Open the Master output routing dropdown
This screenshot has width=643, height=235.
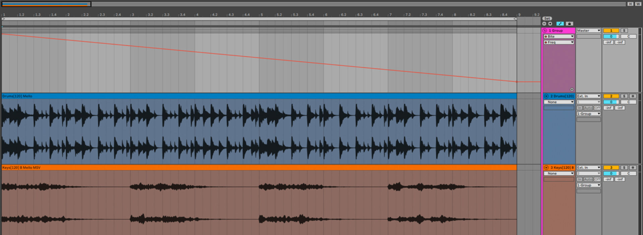click(x=588, y=30)
